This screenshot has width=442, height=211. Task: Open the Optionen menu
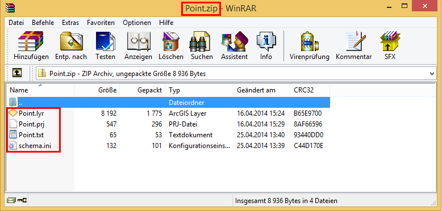(x=137, y=23)
